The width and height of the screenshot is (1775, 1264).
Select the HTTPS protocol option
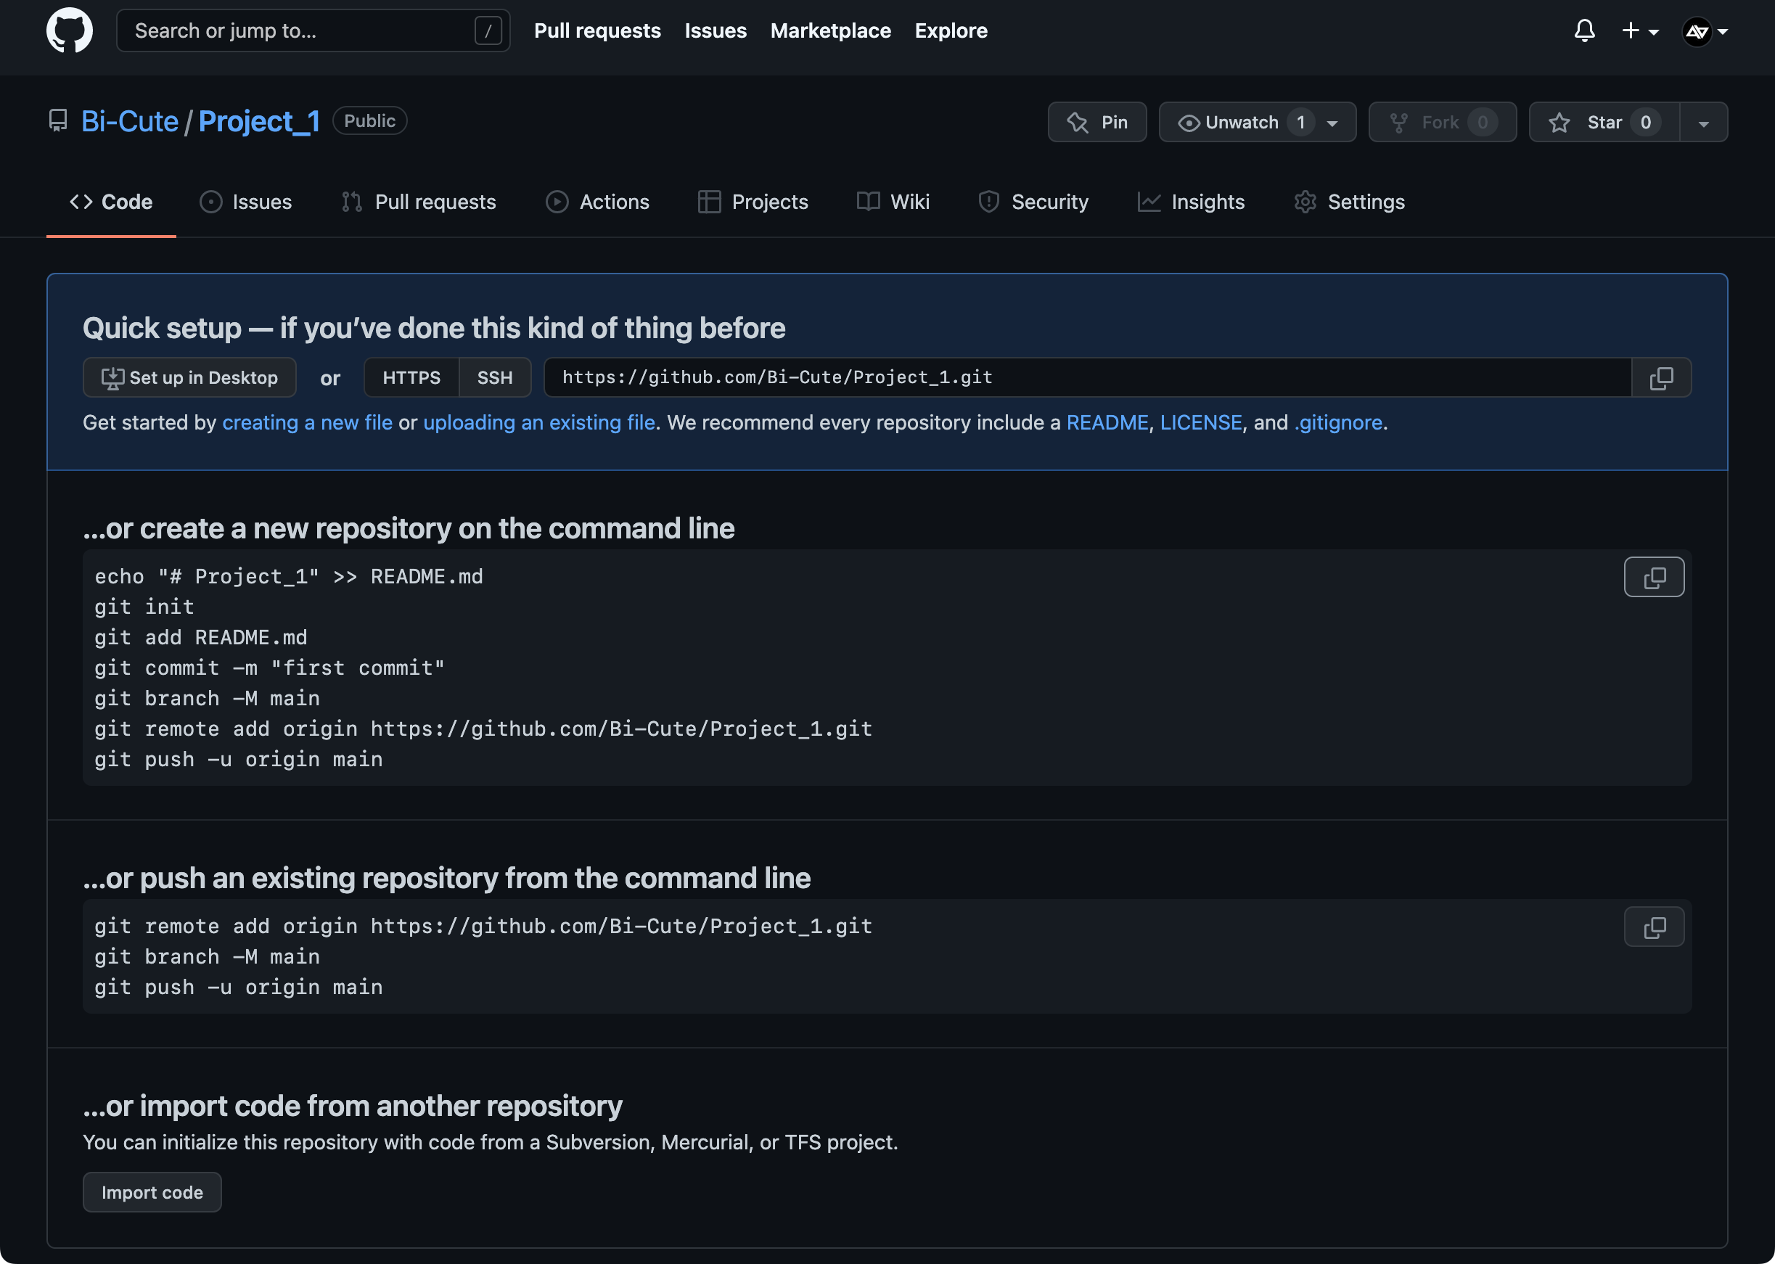tap(411, 377)
